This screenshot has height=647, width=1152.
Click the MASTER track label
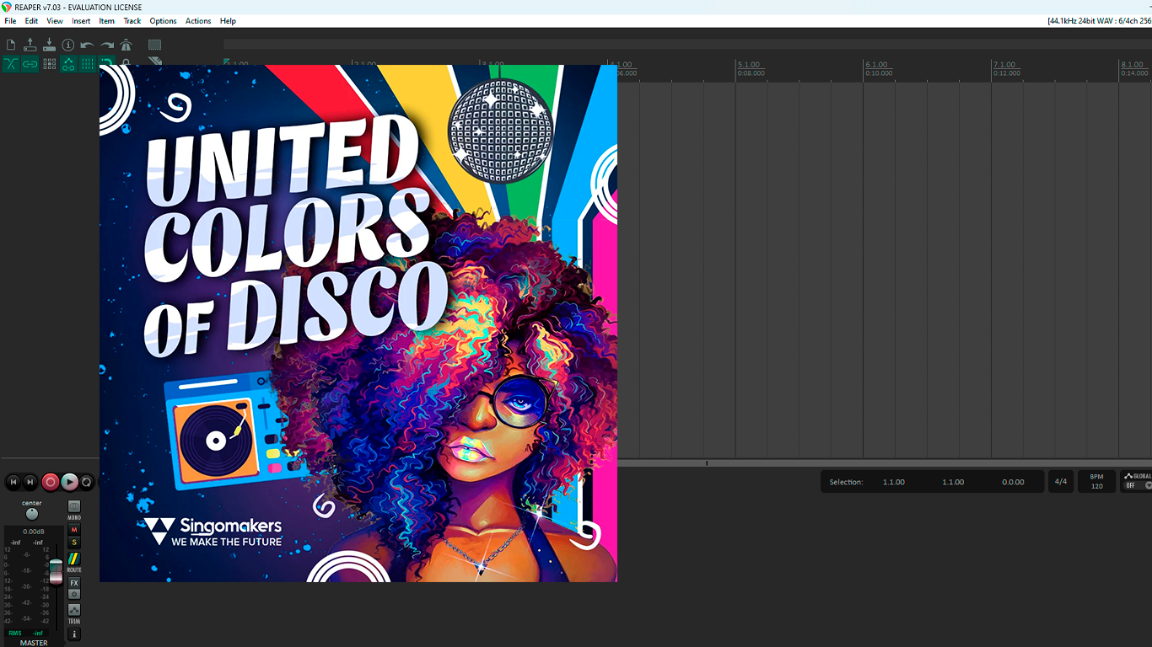(34, 643)
